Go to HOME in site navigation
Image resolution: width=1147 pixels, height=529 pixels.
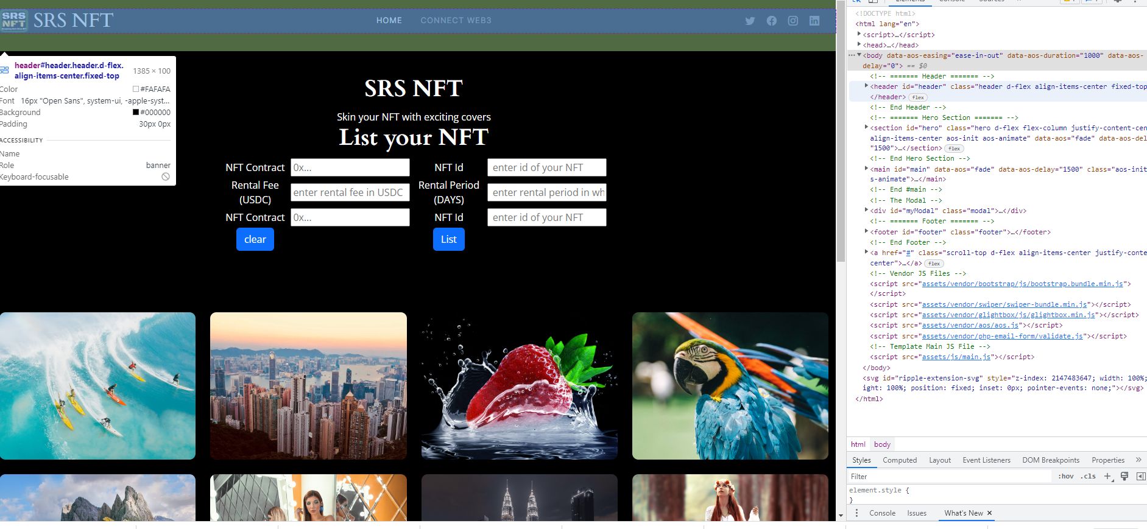pyautogui.click(x=389, y=20)
